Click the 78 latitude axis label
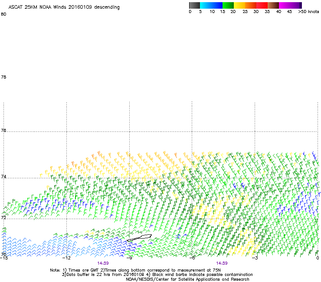Screen dimensions: 321x282 click(3, 77)
